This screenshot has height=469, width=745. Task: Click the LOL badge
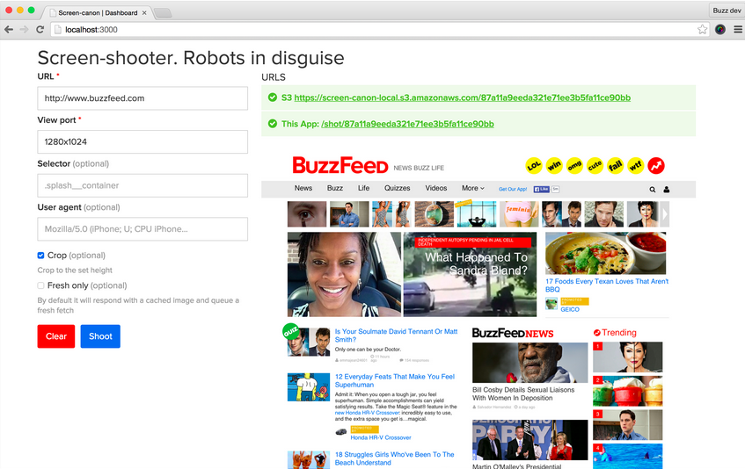534,165
